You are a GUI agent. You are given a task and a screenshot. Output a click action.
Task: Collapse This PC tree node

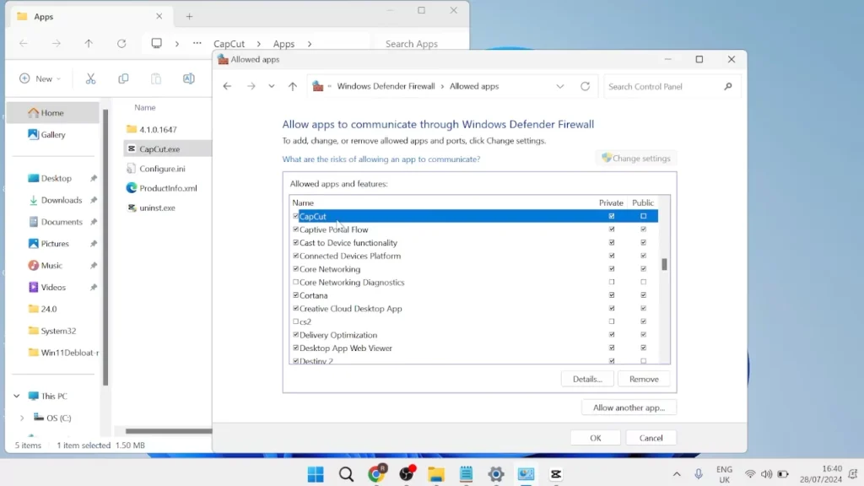pyautogui.click(x=17, y=397)
